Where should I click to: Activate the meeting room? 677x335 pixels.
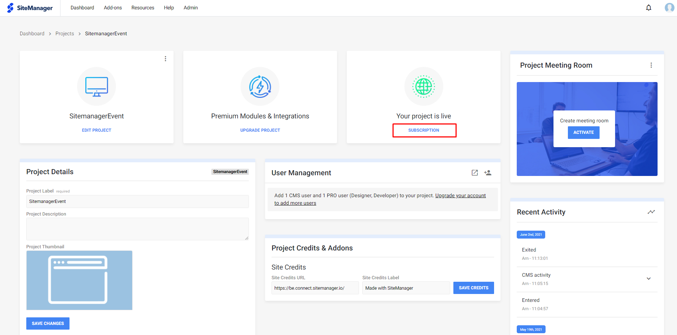(x=584, y=132)
